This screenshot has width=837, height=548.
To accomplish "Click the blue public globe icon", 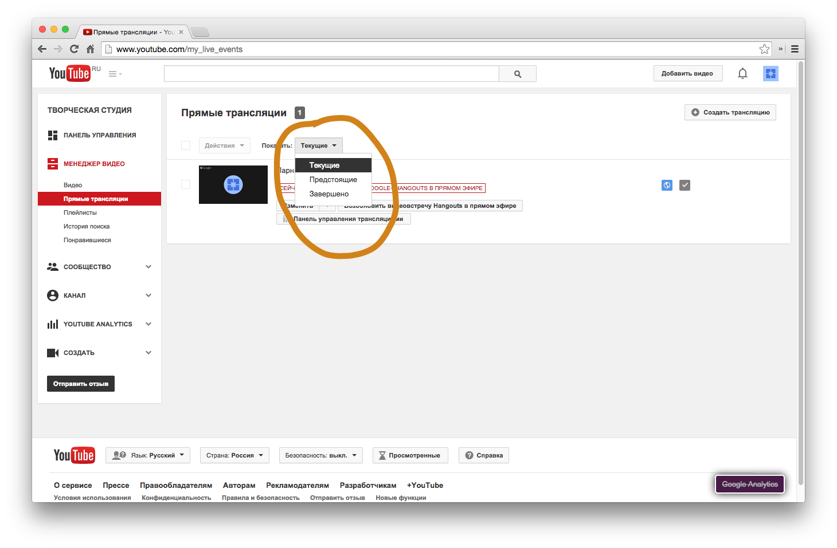I will tap(667, 185).
